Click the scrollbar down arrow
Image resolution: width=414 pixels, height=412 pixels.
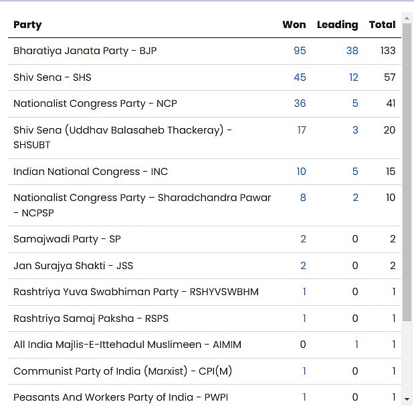pyautogui.click(x=407, y=399)
